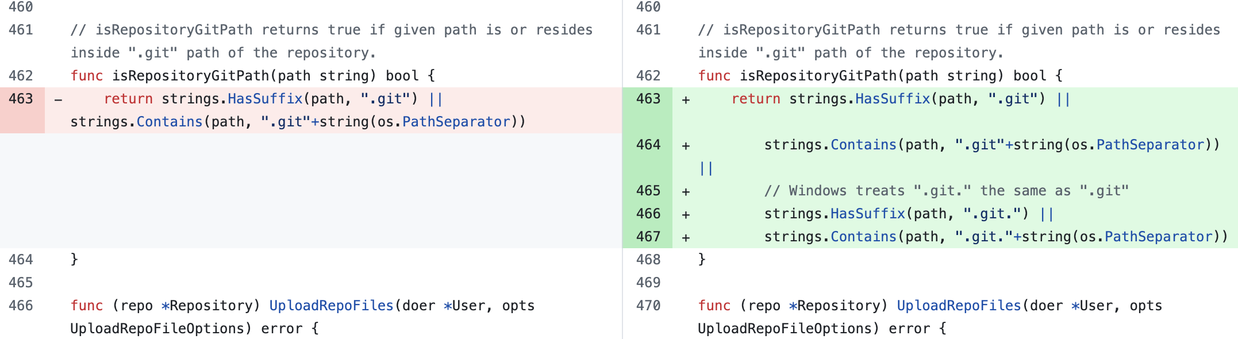
Task: Click the plus marker on added line 465
Action: tap(686, 191)
